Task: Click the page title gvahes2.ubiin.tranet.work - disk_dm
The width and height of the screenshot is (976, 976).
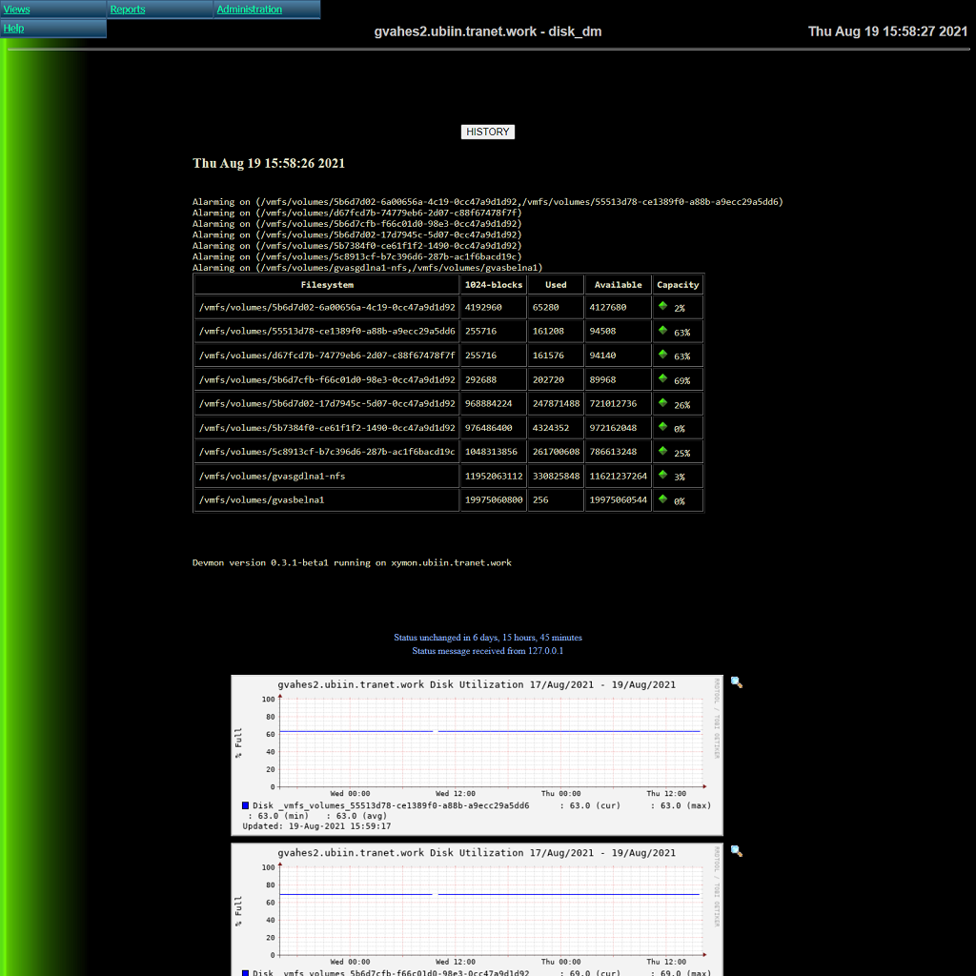Action: [x=488, y=31]
